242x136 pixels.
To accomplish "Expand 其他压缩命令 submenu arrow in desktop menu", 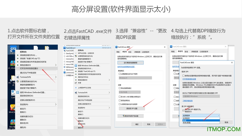I will tap(56, 65).
